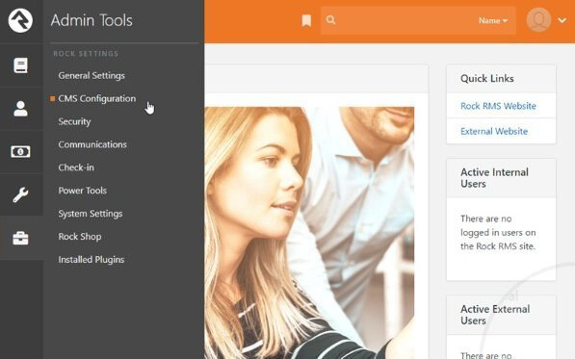The height and width of the screenshot is (359, 575).
Task: Go to Installed Plugins
Action: tap(91, 260)
